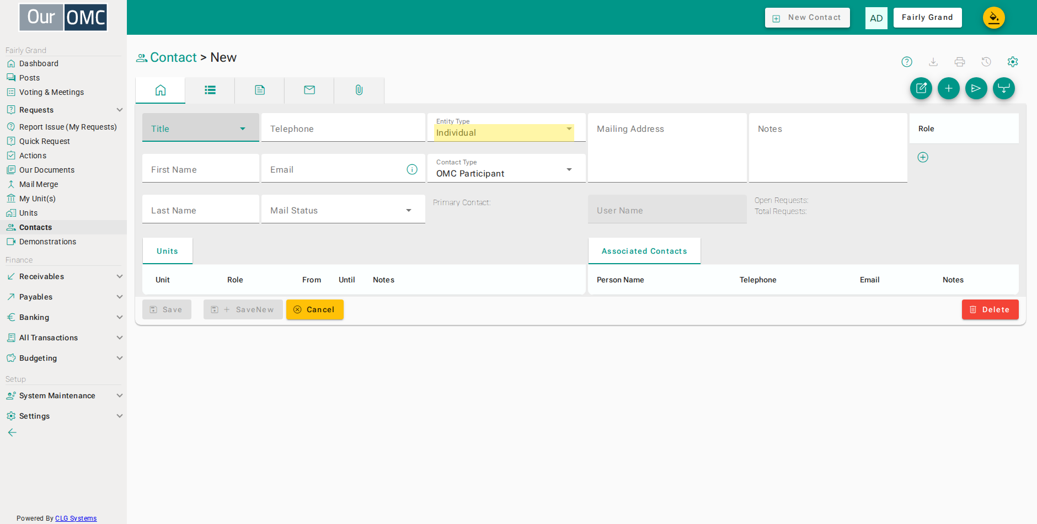Click the yellow theme paint bucket icon
Screen dimensions: 1037x524
(994, 18)
